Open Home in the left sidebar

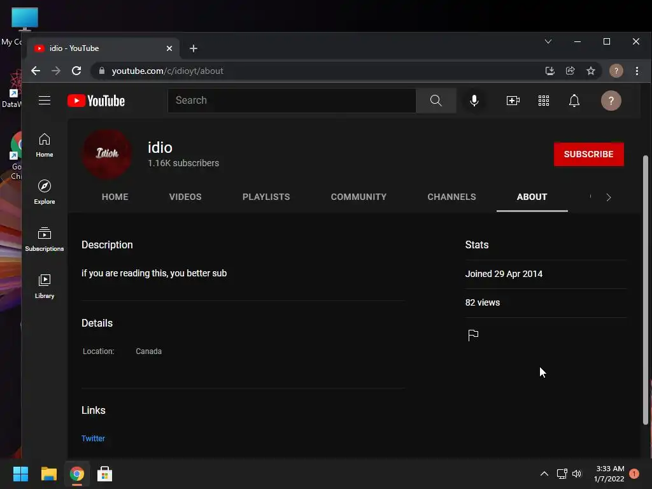45,145
